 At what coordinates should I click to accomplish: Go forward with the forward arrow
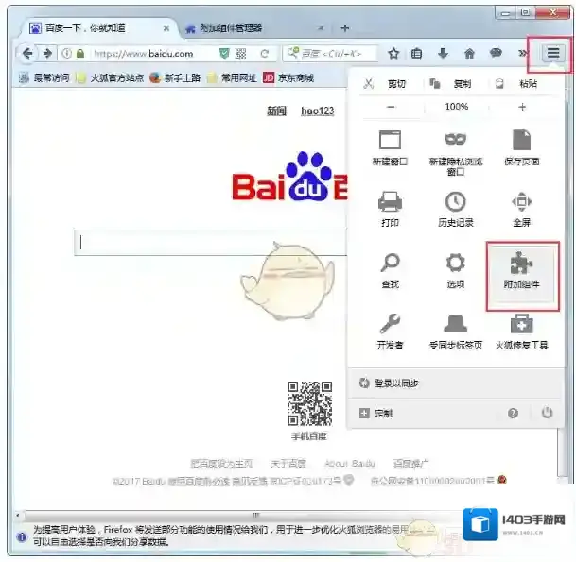[47, 54]
